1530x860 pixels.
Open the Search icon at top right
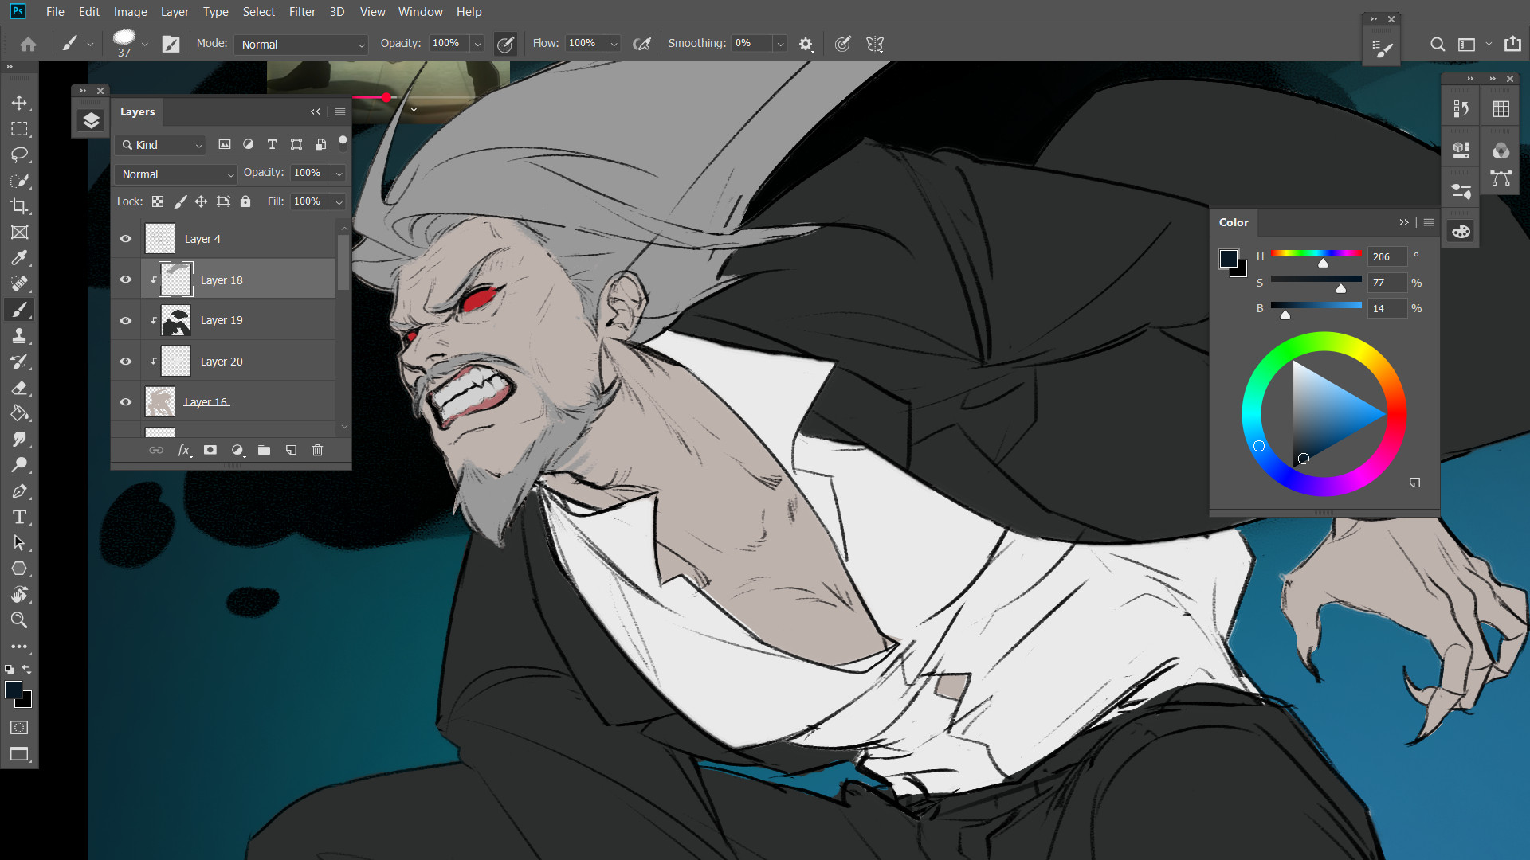[x=1437, y=45]
